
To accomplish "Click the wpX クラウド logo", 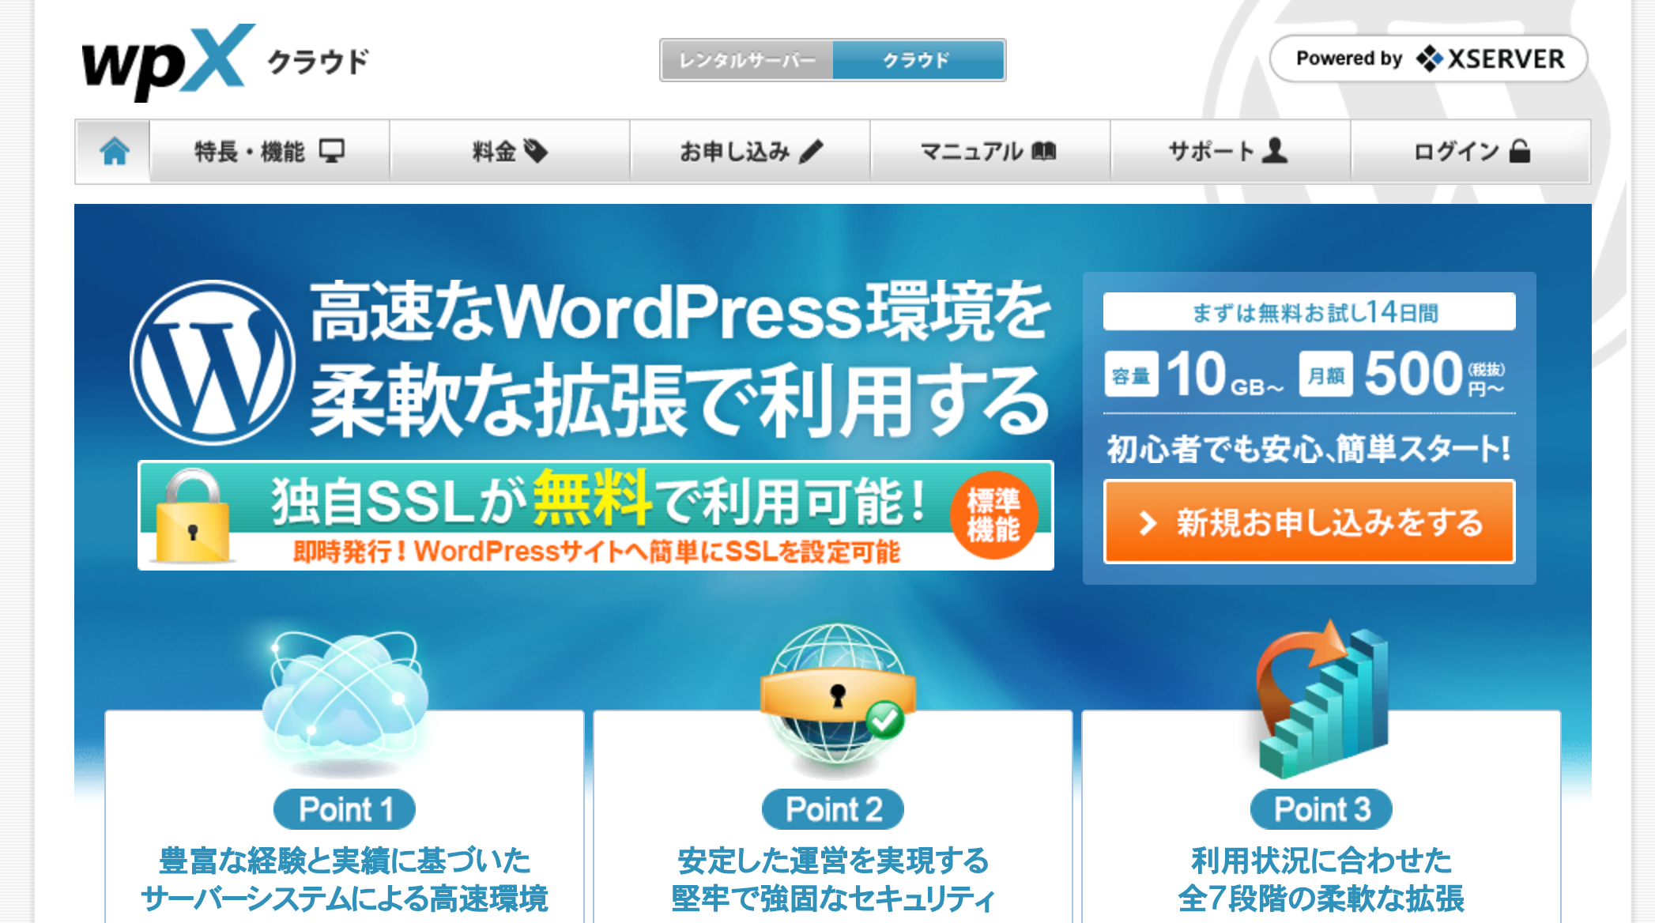I will (x=225, y=63).
